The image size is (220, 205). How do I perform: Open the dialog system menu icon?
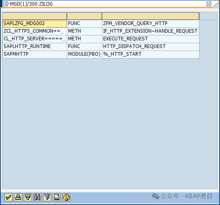click(x=6, y=4)
